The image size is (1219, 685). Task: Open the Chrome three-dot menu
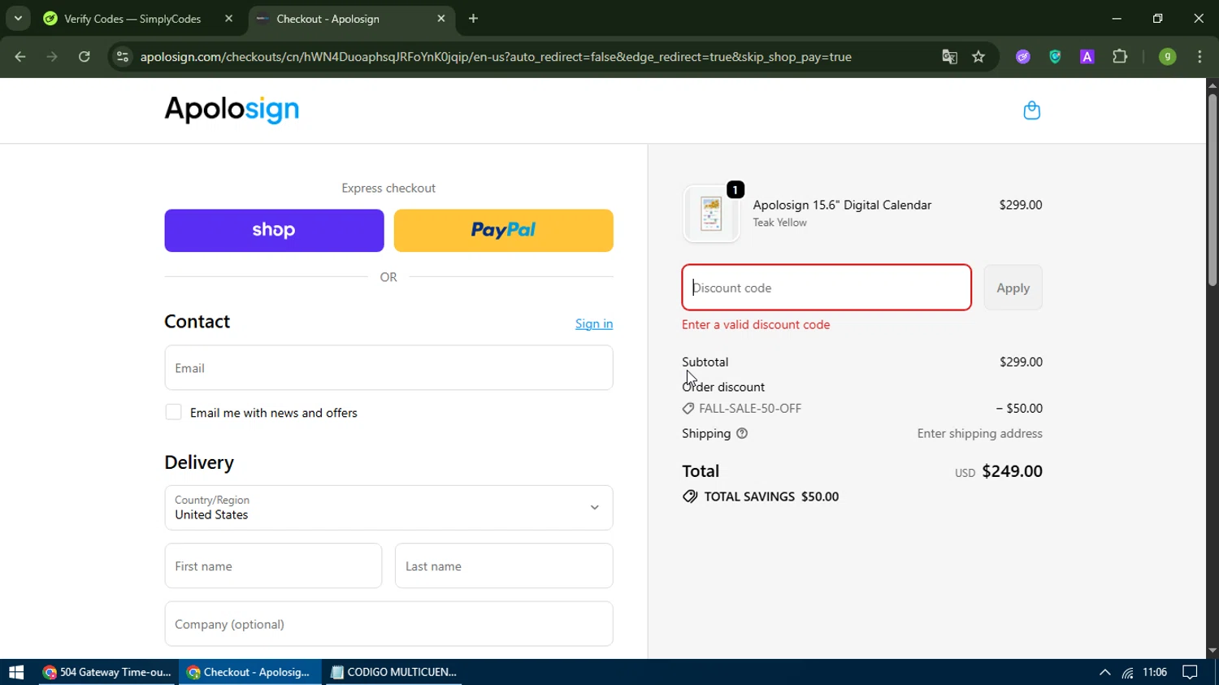(1199, 57)
